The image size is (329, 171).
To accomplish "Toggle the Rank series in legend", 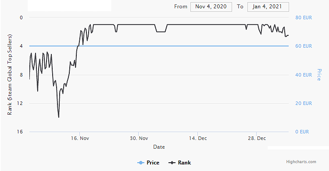I will (179, 163).
